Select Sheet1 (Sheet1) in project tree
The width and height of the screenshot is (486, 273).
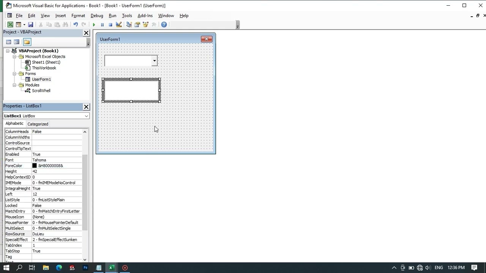46,62
